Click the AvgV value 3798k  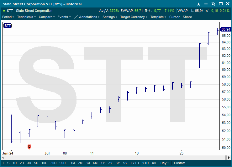pyautogui.click(x=114, y=11)
